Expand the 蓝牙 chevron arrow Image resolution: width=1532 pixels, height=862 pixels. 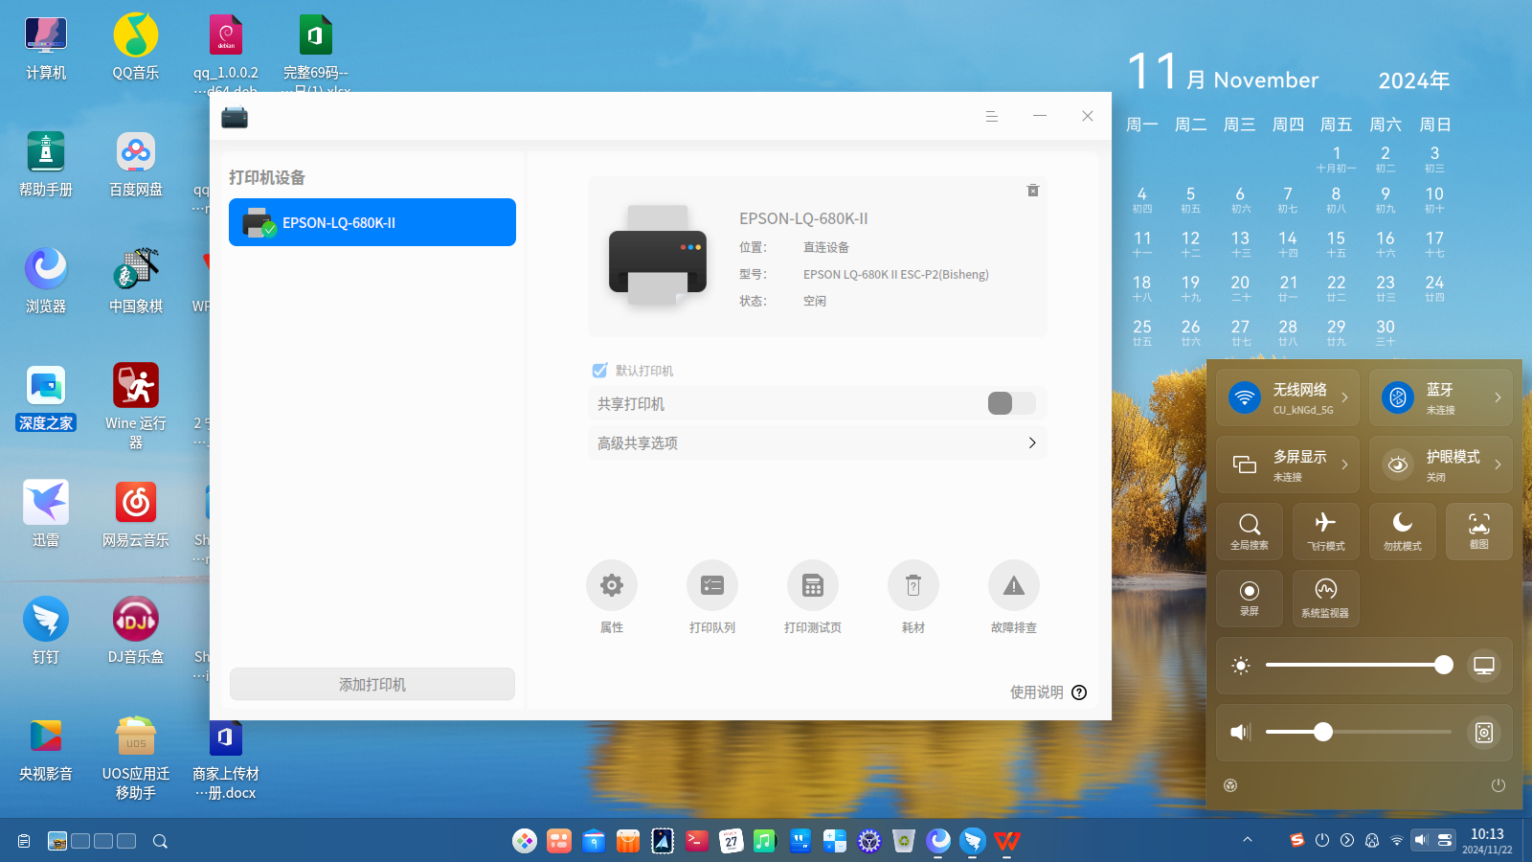coord(1498,397)
